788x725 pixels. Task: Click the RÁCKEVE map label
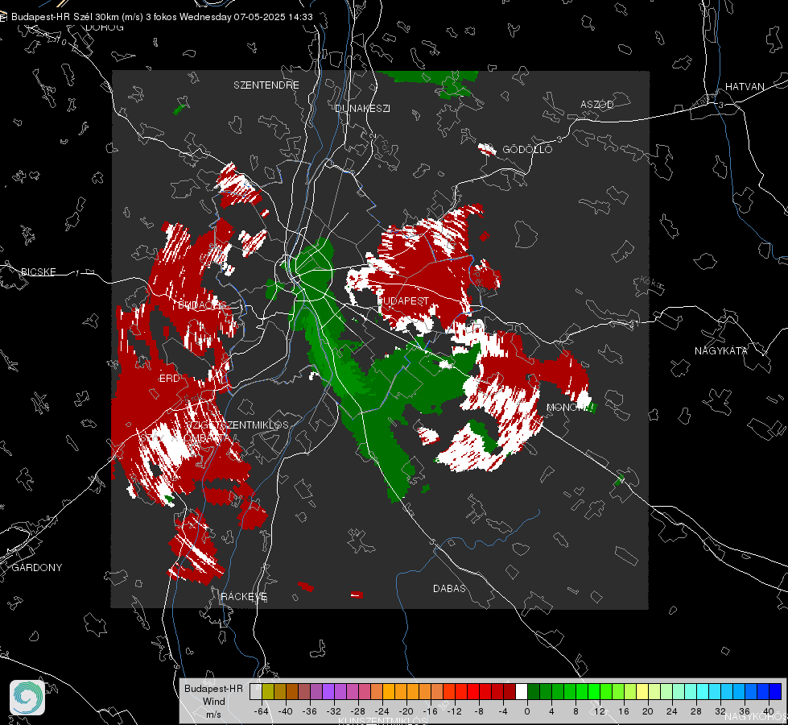coord(244,597)
